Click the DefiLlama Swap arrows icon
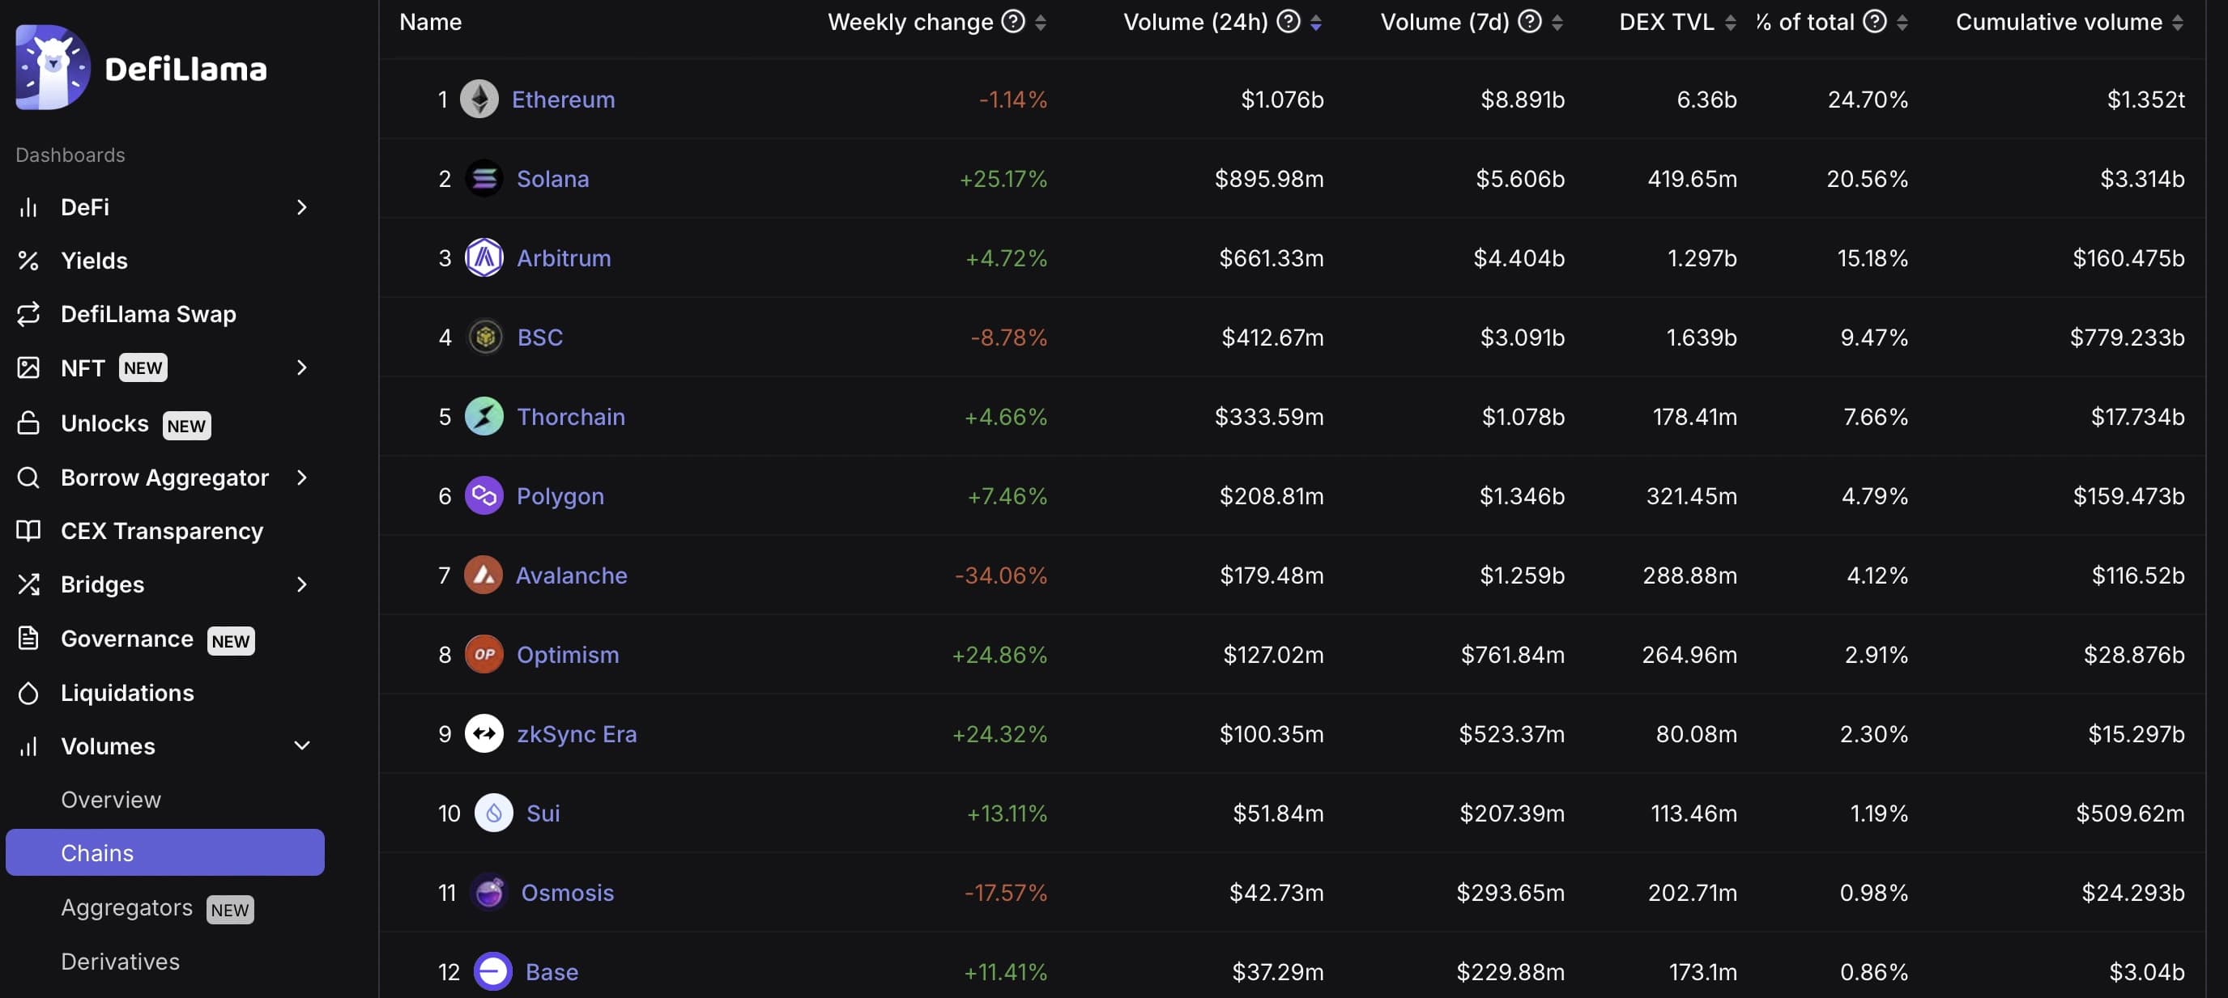Image resolution: width=2228 pixels, height=998 pixels. click(x=28, y=315)
